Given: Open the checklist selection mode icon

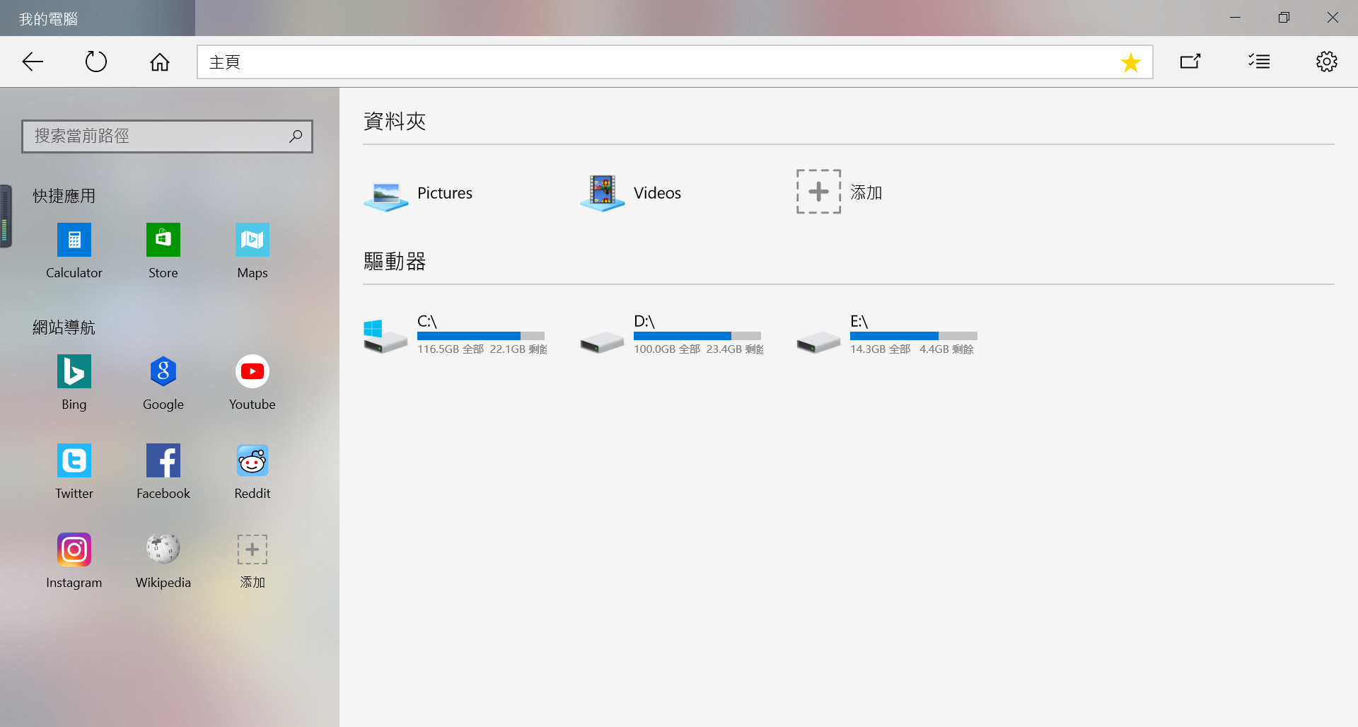Looking at the screenshot, I should [x=1259, y=62].
